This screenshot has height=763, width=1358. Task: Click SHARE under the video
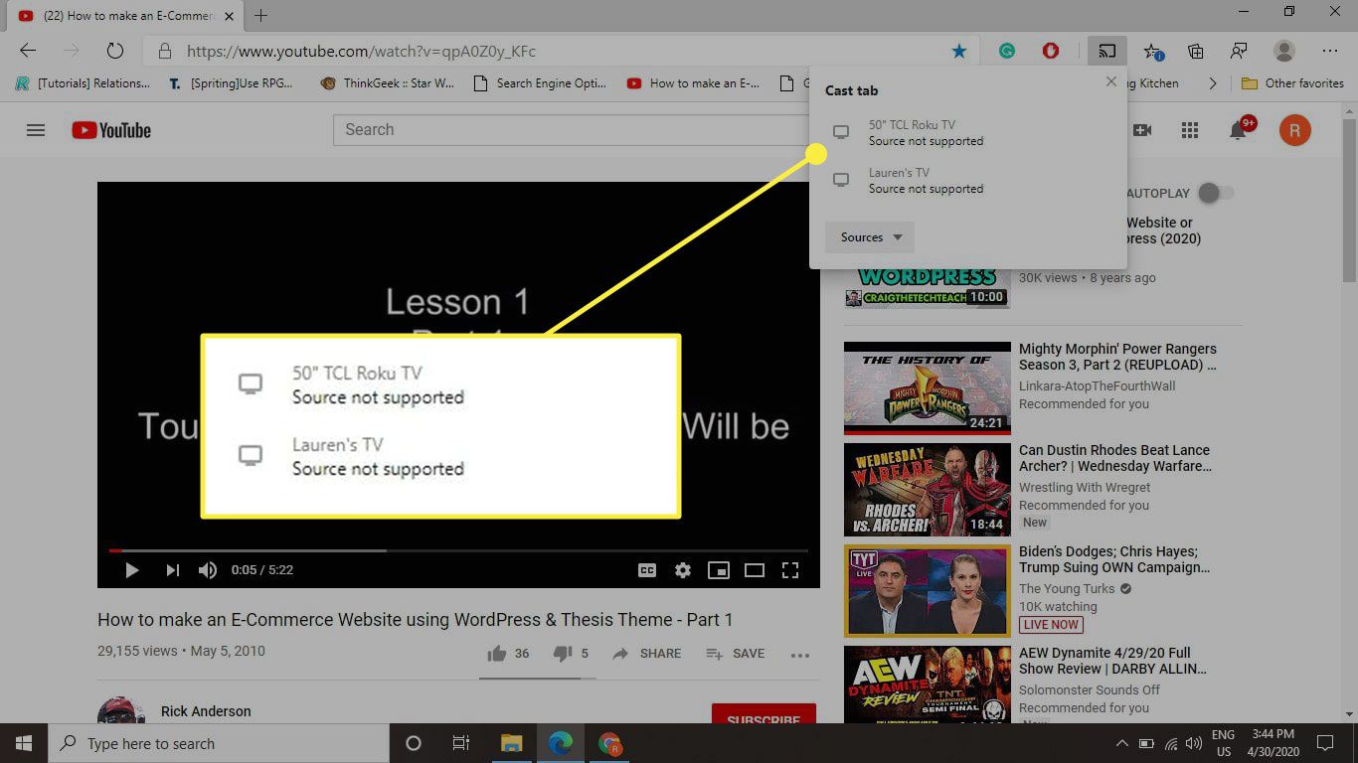647,654
